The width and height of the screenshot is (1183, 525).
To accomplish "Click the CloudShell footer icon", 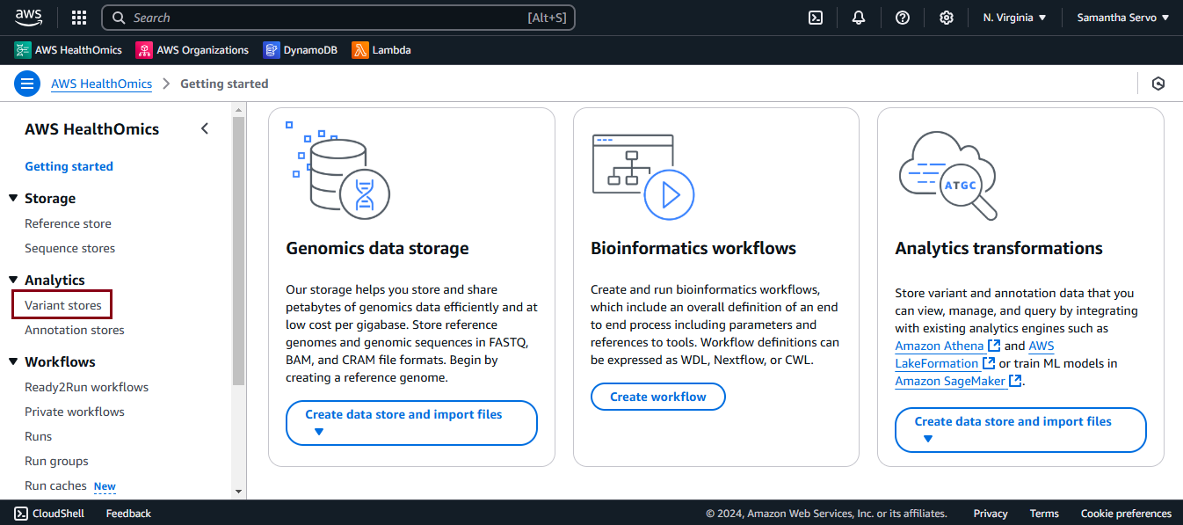I will coord(21,514).
